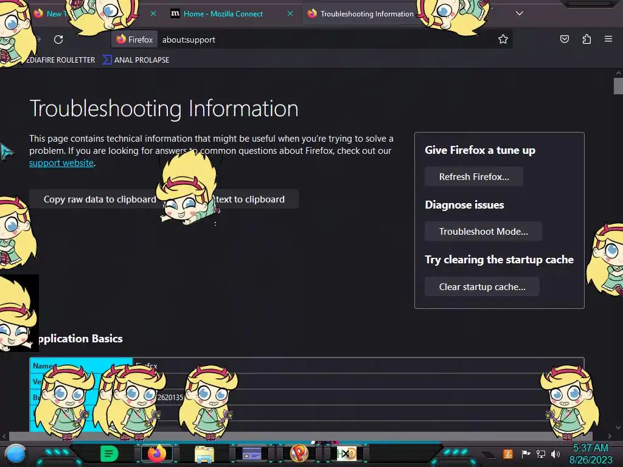Click the Mozilla Connect tab favicon
The width and height of the screenshot is (623, 467).
coord(175,13)
